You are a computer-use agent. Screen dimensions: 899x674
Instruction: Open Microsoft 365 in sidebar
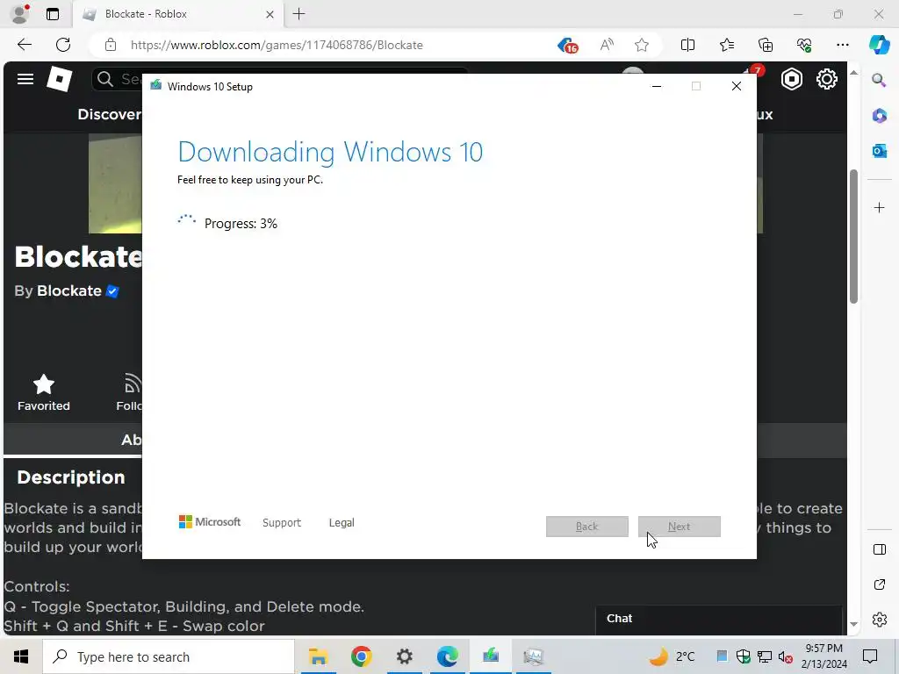879,115
